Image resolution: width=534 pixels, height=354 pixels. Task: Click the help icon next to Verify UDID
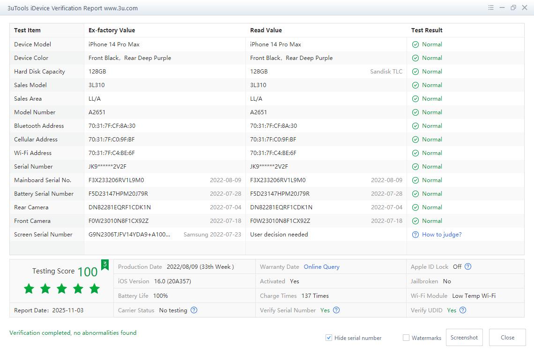(x=463, y=310)
